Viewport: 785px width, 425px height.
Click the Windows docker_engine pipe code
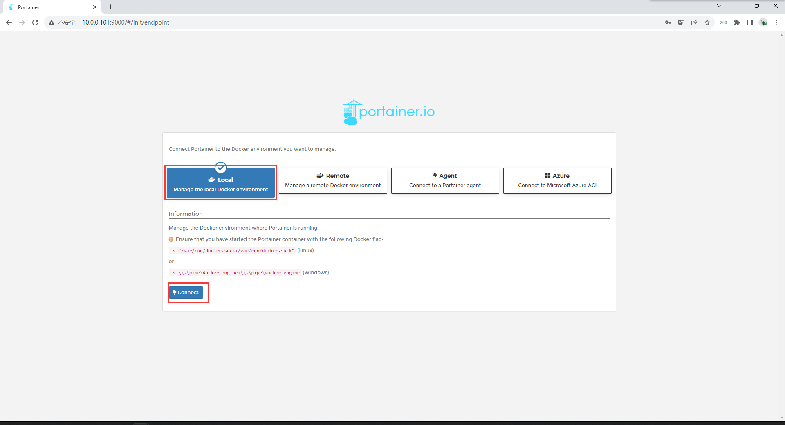click(235, 273)
